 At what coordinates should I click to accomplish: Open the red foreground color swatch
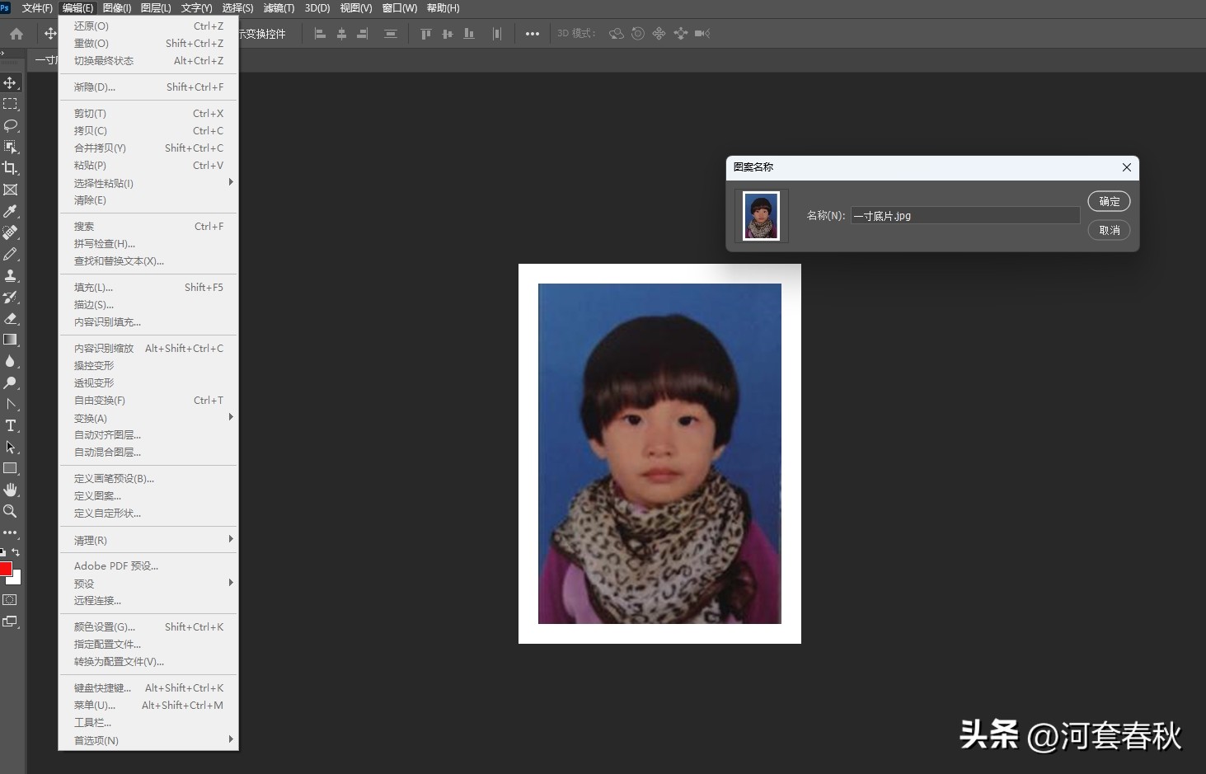5,569
